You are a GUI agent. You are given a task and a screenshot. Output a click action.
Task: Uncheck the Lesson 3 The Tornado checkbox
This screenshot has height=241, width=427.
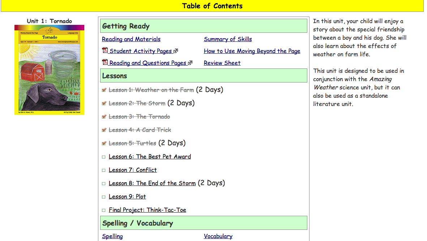[x=104, y=117]
